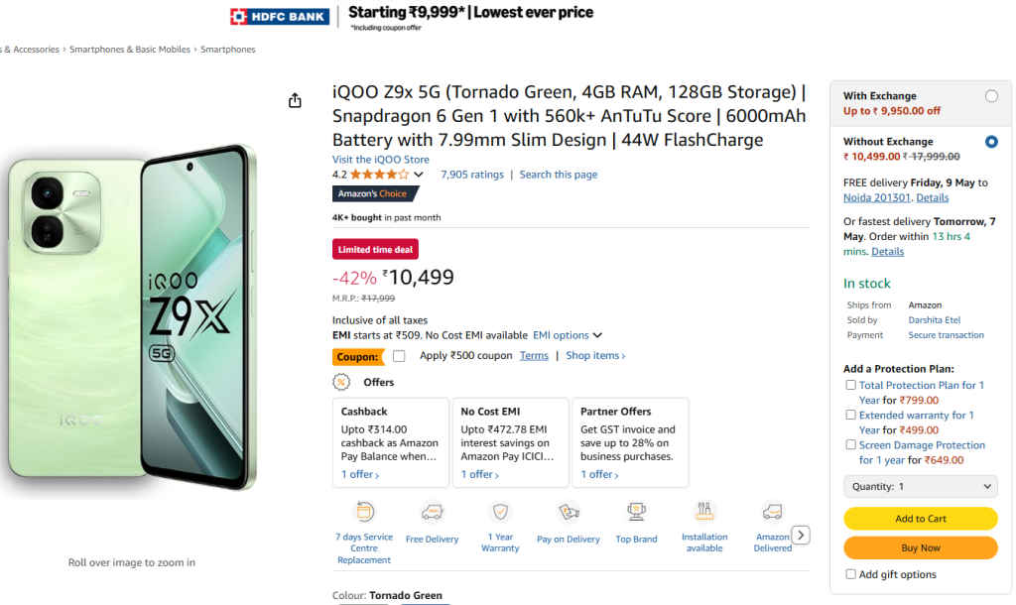Open the Smartphones breadcrumb category

[x=227, y=49]
